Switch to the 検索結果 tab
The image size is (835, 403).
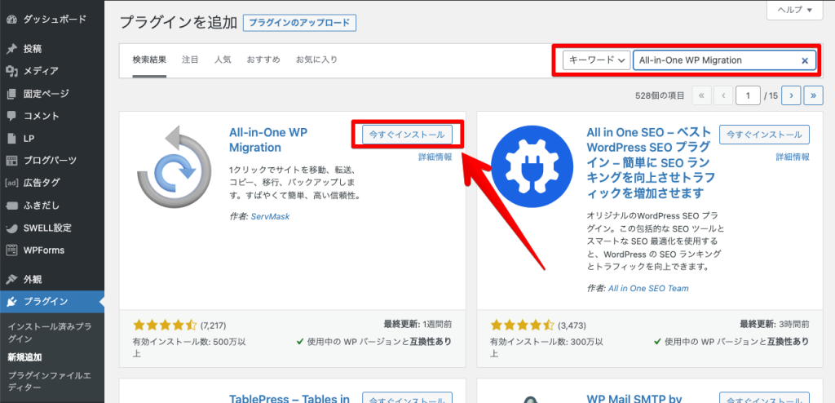click(150, 60)
